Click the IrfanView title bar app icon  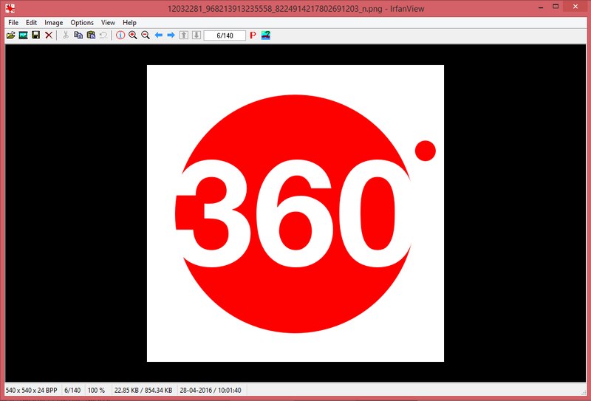click(10, 8)
